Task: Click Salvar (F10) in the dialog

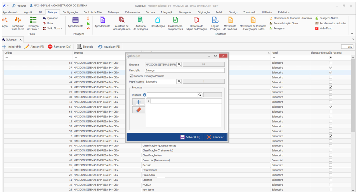Action: (190, 137)
